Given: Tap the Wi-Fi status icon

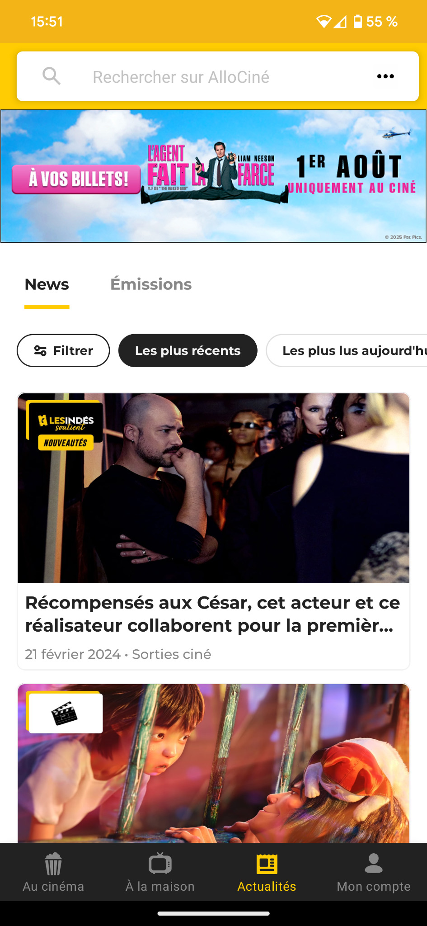Looking at the screenshot, I should pyautogui.click(x=324, y=21).
